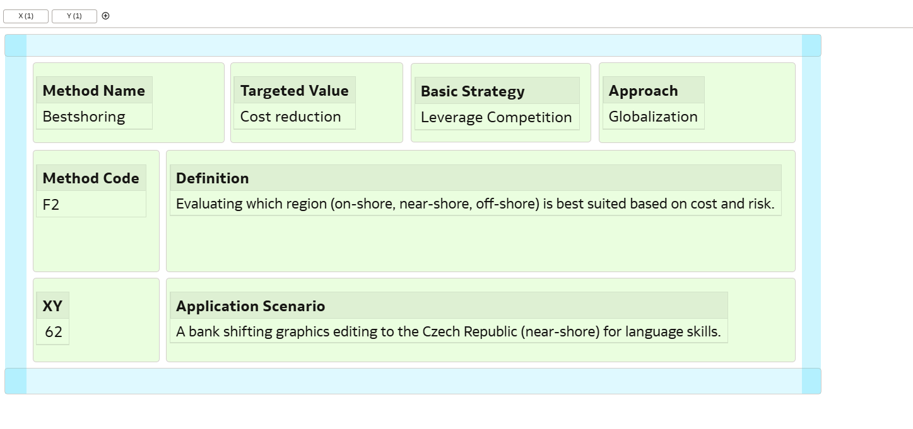Select the Cost reduction value

(x=290, y=117)
